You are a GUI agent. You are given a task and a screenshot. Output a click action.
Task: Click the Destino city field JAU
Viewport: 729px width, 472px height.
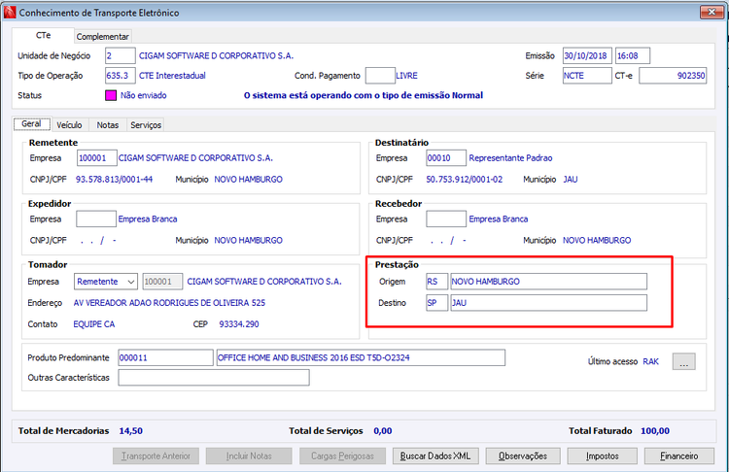point(548,303)
